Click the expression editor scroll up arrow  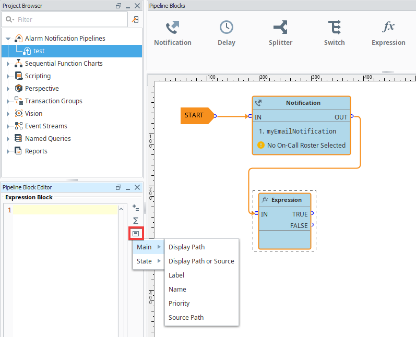(121, 209)
